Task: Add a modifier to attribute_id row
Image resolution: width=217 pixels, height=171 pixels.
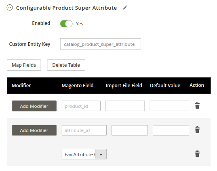Action: 34,130
